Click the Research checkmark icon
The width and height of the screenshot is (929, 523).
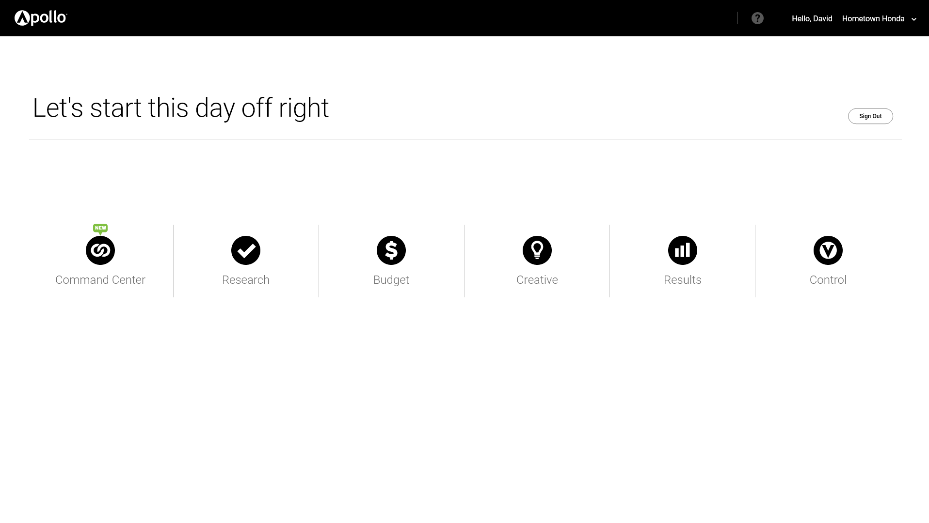click(x=246, y=250)
